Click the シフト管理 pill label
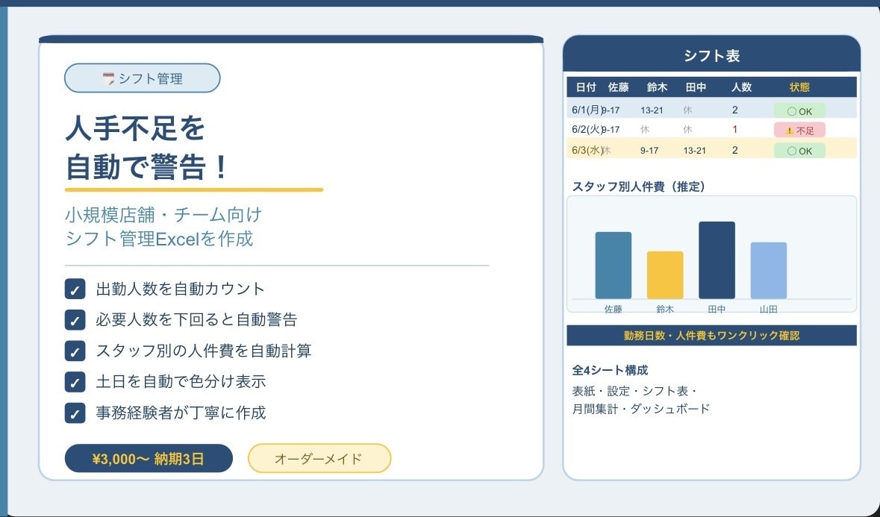Image resolution: width=880 pixels, height=517 pixels. point(143,78)
